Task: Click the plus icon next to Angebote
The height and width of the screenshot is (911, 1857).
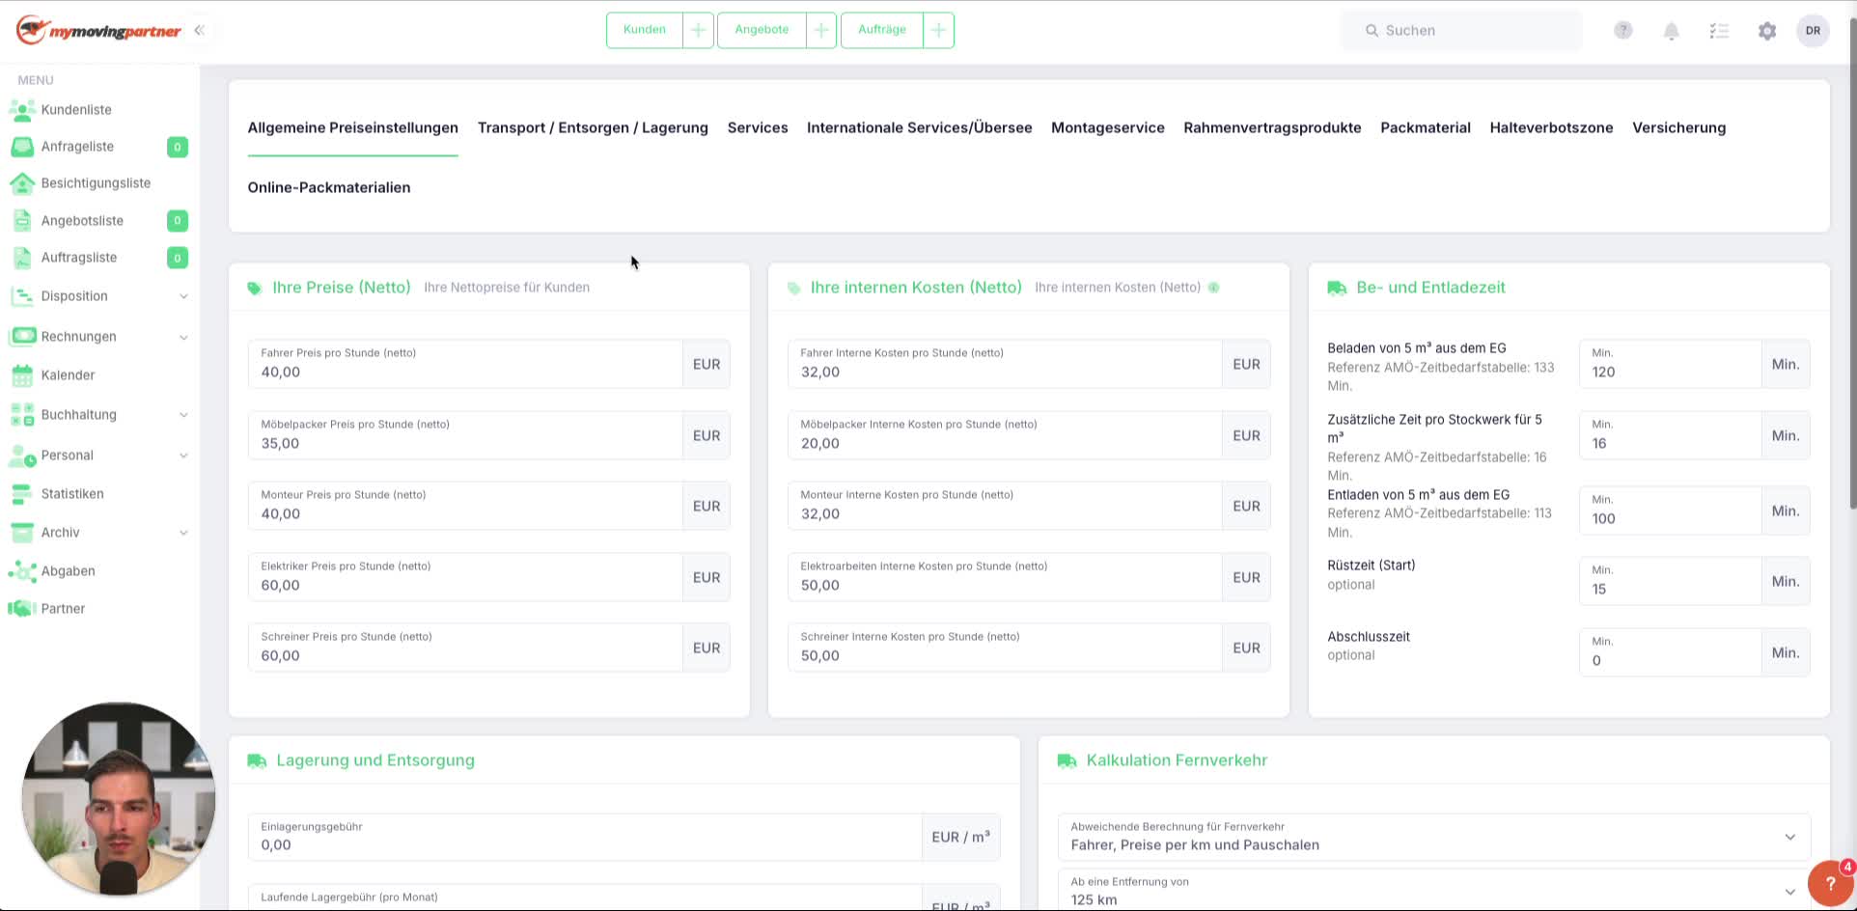Action: tap(820, 30)
